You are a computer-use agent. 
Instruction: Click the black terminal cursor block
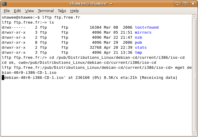click(x=3, y=78)
